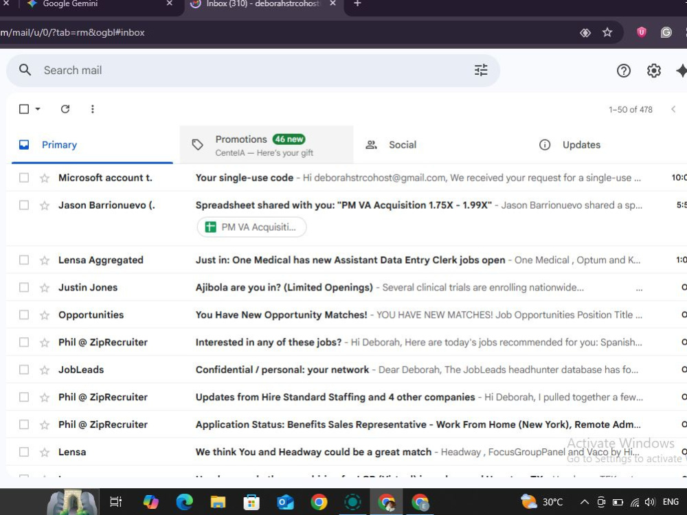Open a new browser tab
Viewport: 687px width, 515px height.
pos(357,3)
